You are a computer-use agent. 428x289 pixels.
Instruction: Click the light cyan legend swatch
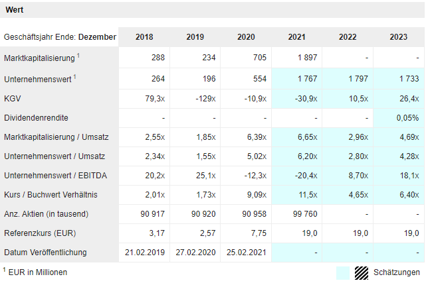[343, 272]
